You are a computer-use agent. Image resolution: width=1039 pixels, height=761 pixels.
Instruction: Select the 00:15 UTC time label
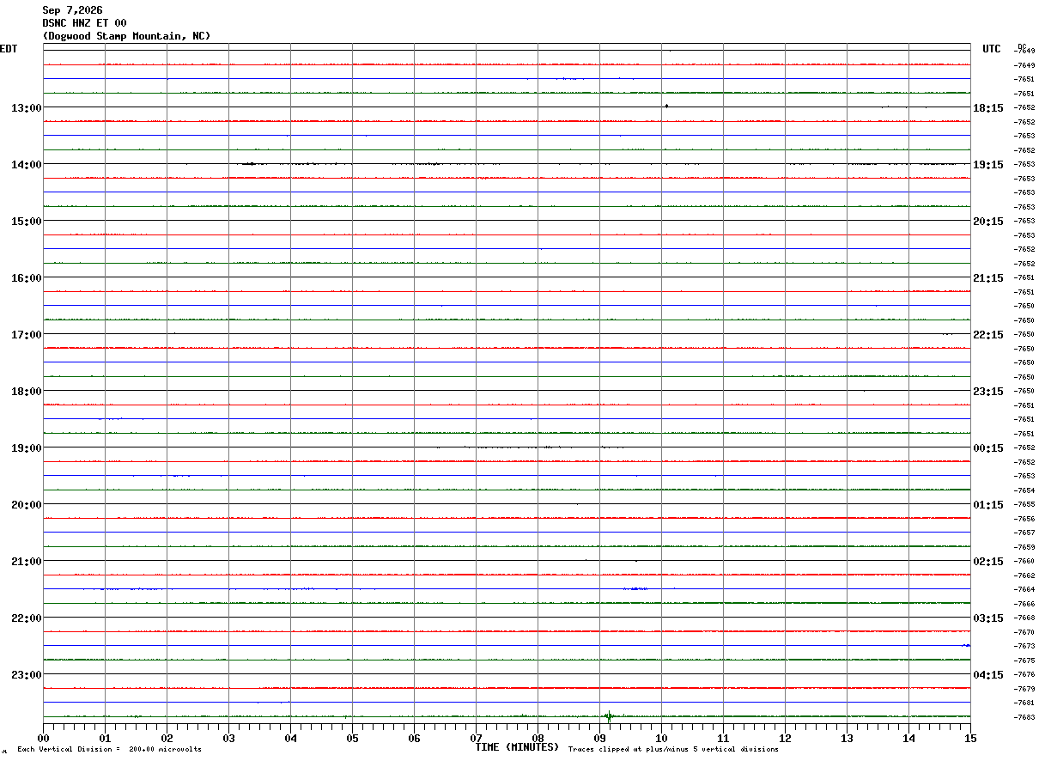pos(988,447)
